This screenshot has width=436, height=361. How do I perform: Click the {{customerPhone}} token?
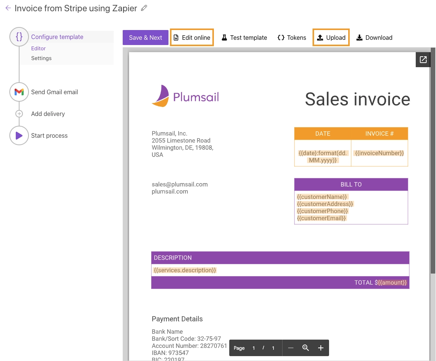point(322,211)
